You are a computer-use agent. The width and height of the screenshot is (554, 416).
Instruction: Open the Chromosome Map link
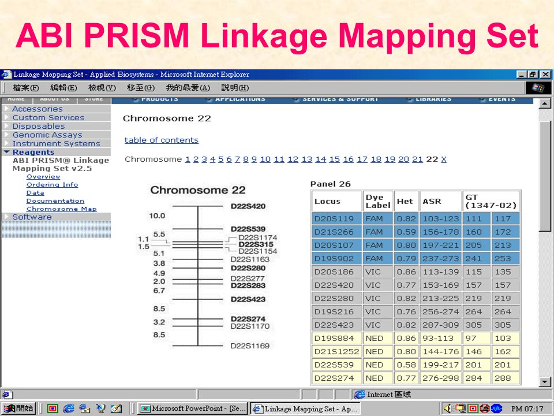pos(61,209)
